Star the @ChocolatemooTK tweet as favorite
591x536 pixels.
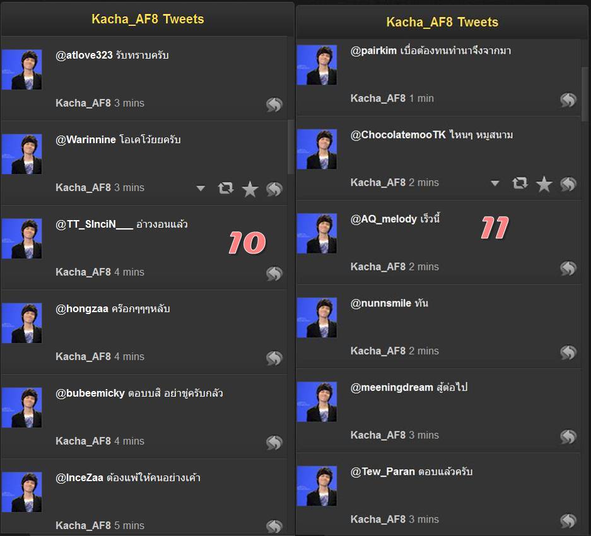pyautogui.click(x=544, y=184)
